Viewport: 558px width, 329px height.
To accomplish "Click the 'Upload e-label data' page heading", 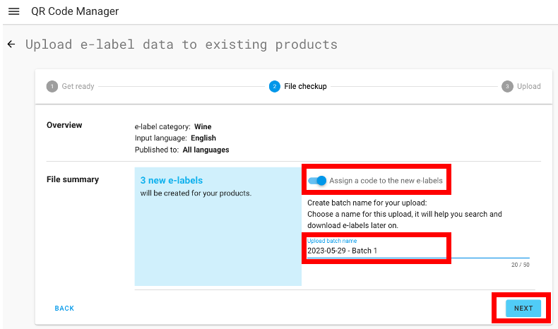I will pos(182,44).
